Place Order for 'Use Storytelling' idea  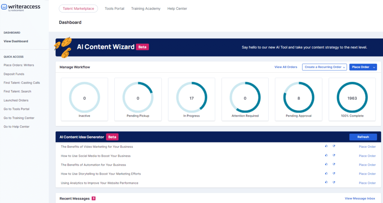coord(367,174)
